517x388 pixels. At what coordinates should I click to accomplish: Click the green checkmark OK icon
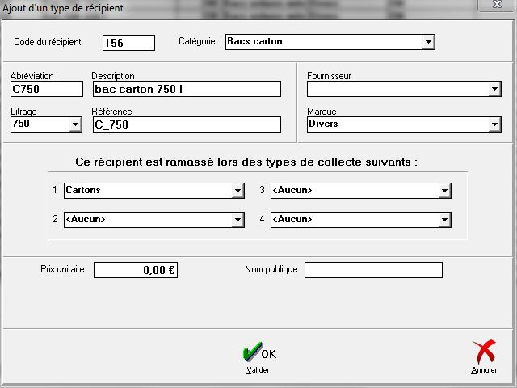click(253, 352)
